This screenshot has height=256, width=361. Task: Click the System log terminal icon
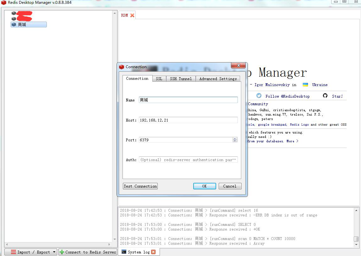point(124,252)
